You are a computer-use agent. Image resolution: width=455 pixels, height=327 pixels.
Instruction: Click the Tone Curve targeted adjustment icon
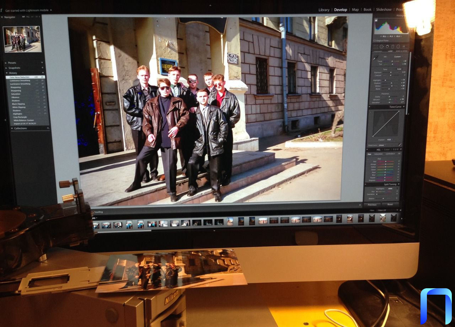370,112
